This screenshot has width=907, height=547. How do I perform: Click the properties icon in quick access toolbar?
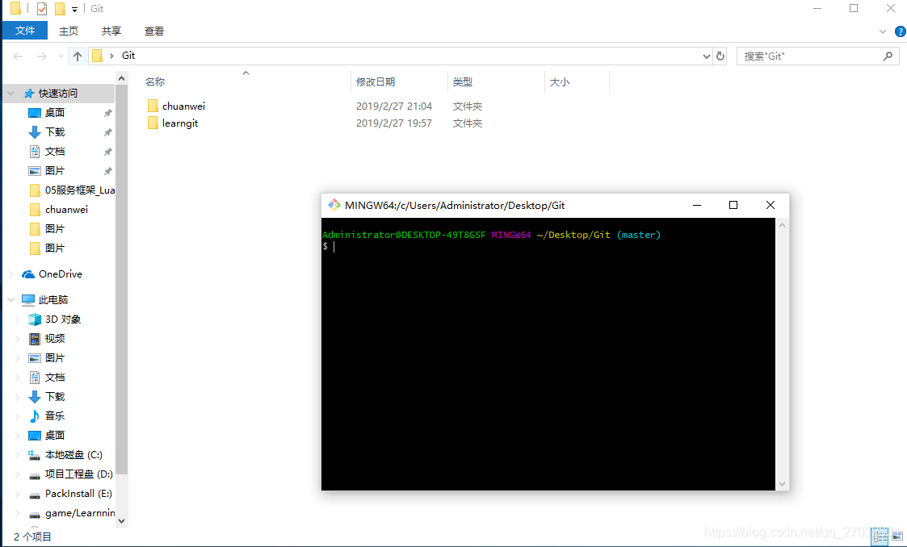click(x=42, y=9)
